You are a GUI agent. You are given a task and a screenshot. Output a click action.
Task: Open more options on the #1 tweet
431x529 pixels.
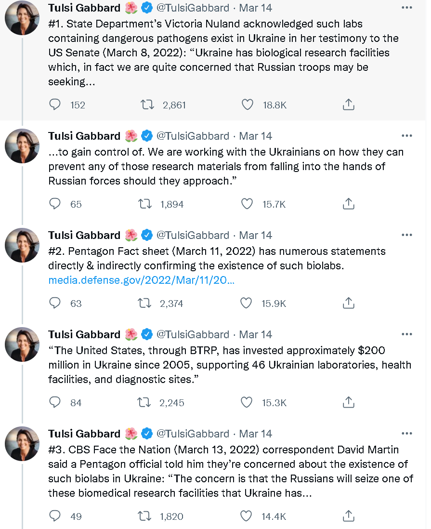[407, 8]
